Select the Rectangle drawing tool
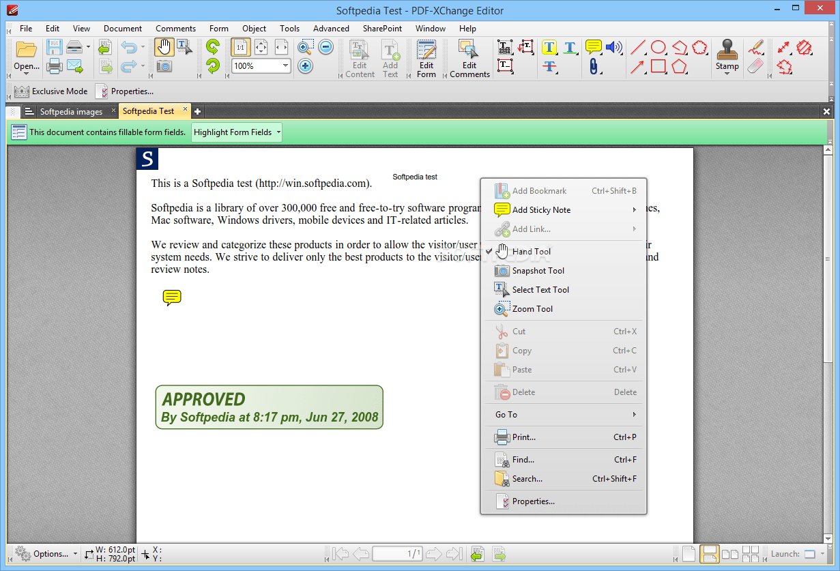Viewport: 840px width, 571px height. (x=658, y=66)
